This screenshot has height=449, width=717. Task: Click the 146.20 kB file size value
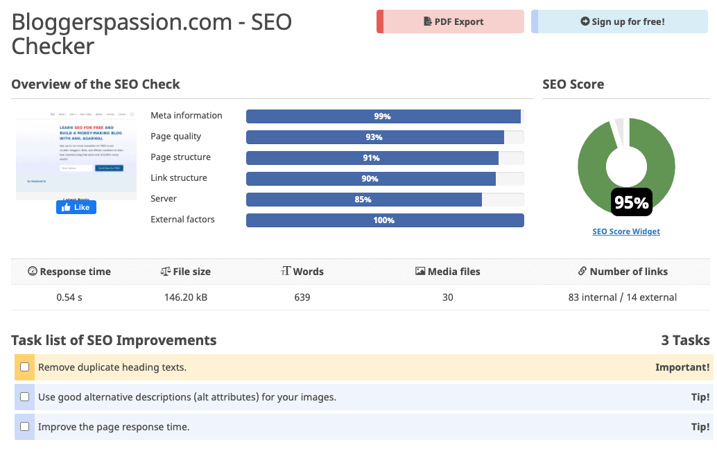tap(186, 297)
